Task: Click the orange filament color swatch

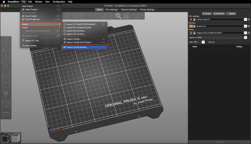Action: coord(191,26)
